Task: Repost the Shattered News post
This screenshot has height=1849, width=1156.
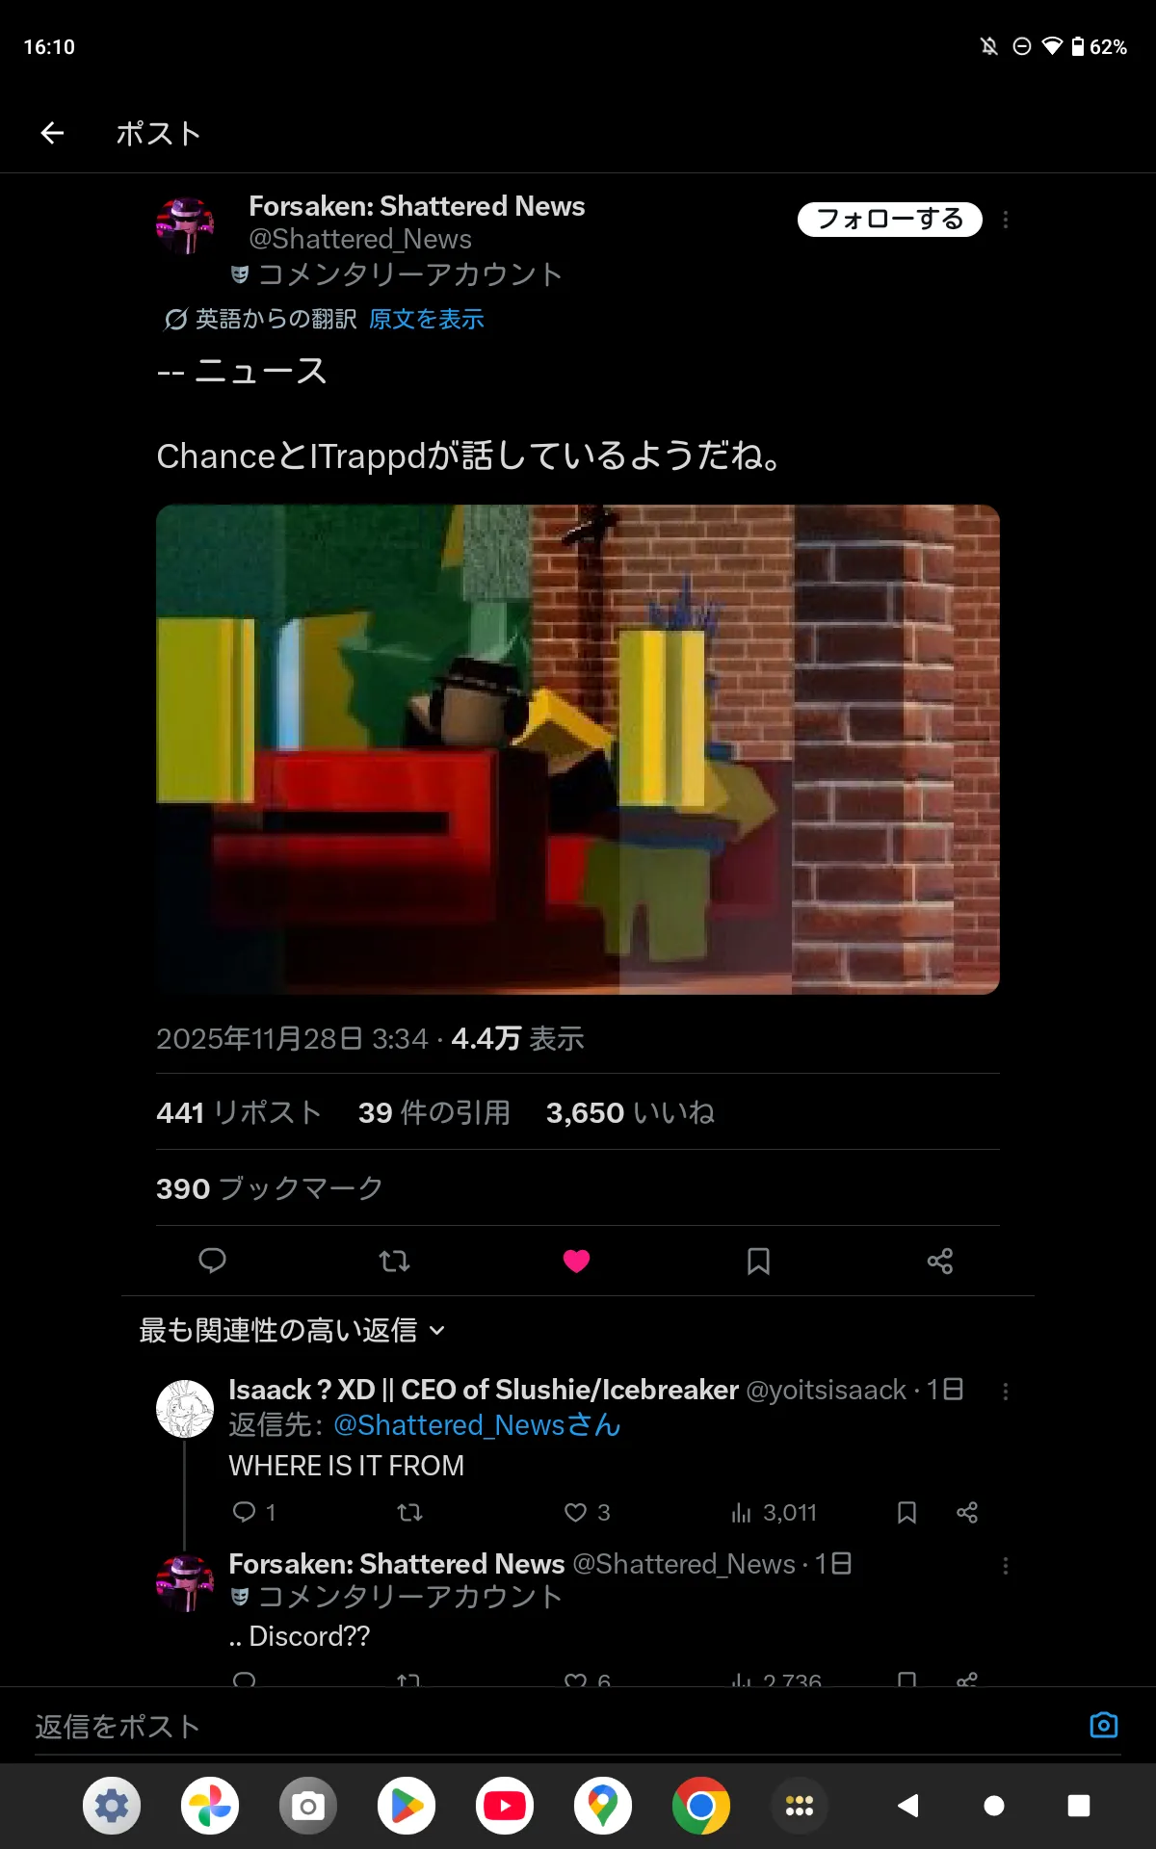Action: 394,1261
